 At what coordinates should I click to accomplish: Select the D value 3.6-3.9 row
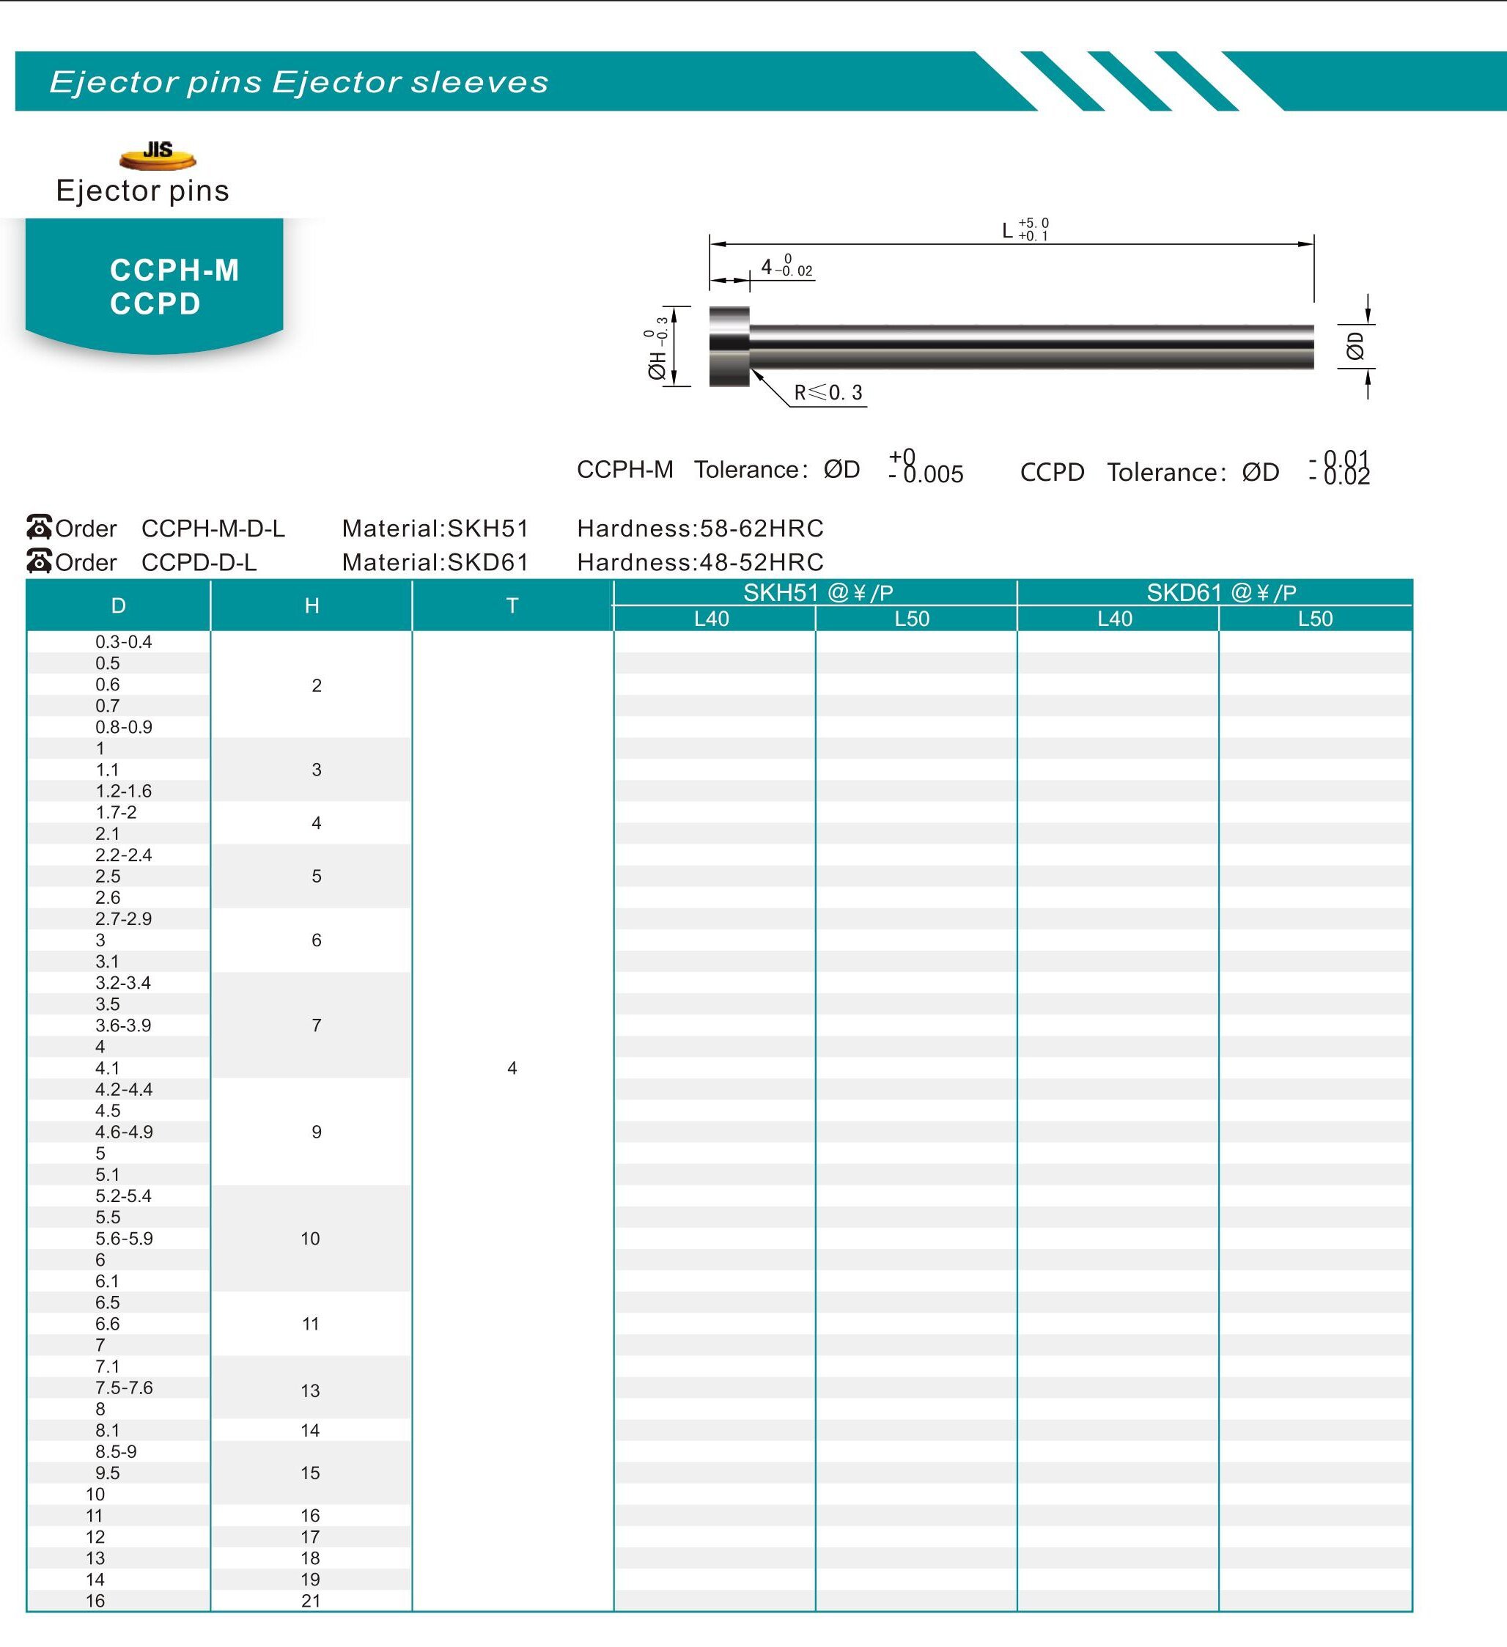pos(123,1025)
